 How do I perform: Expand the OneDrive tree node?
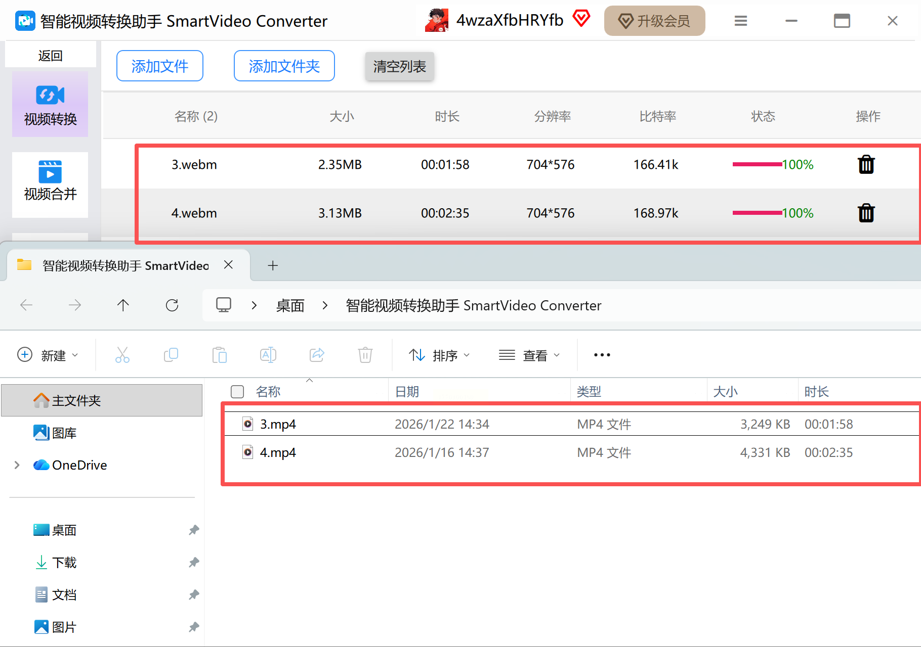(x=17, y=465)
